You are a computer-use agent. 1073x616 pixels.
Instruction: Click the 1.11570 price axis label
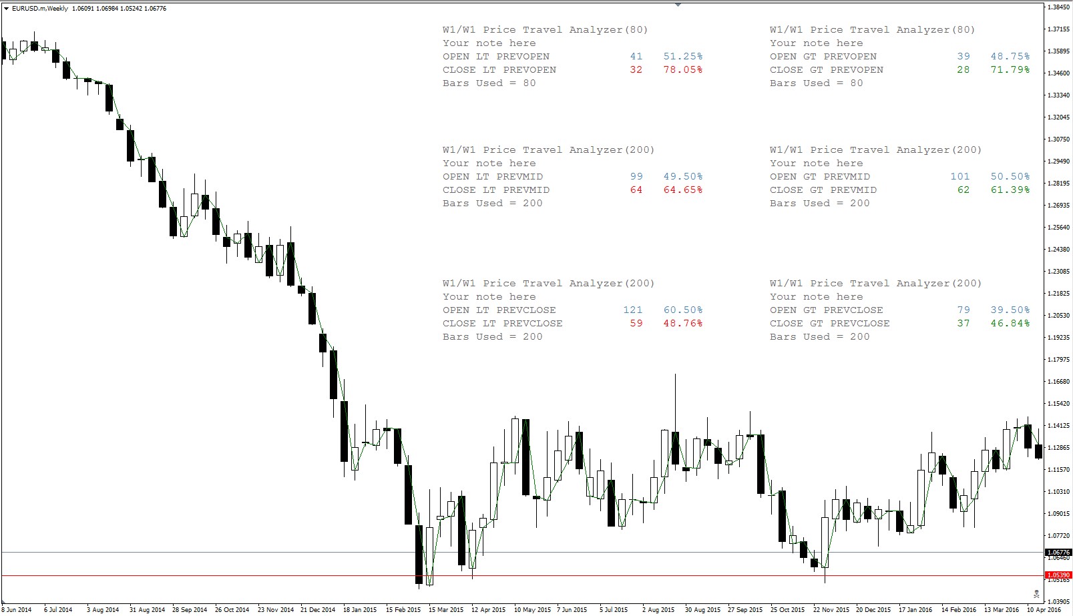1058,470
